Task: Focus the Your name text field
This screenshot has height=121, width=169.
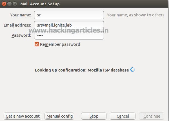Action: tap(69, 15)
